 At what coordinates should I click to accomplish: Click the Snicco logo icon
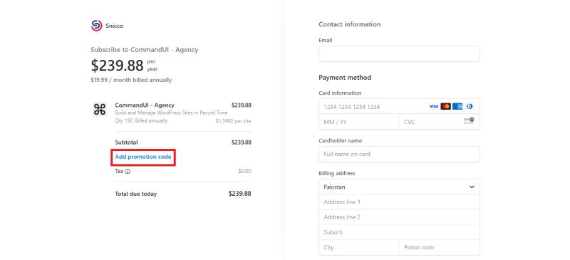(96, 26)
